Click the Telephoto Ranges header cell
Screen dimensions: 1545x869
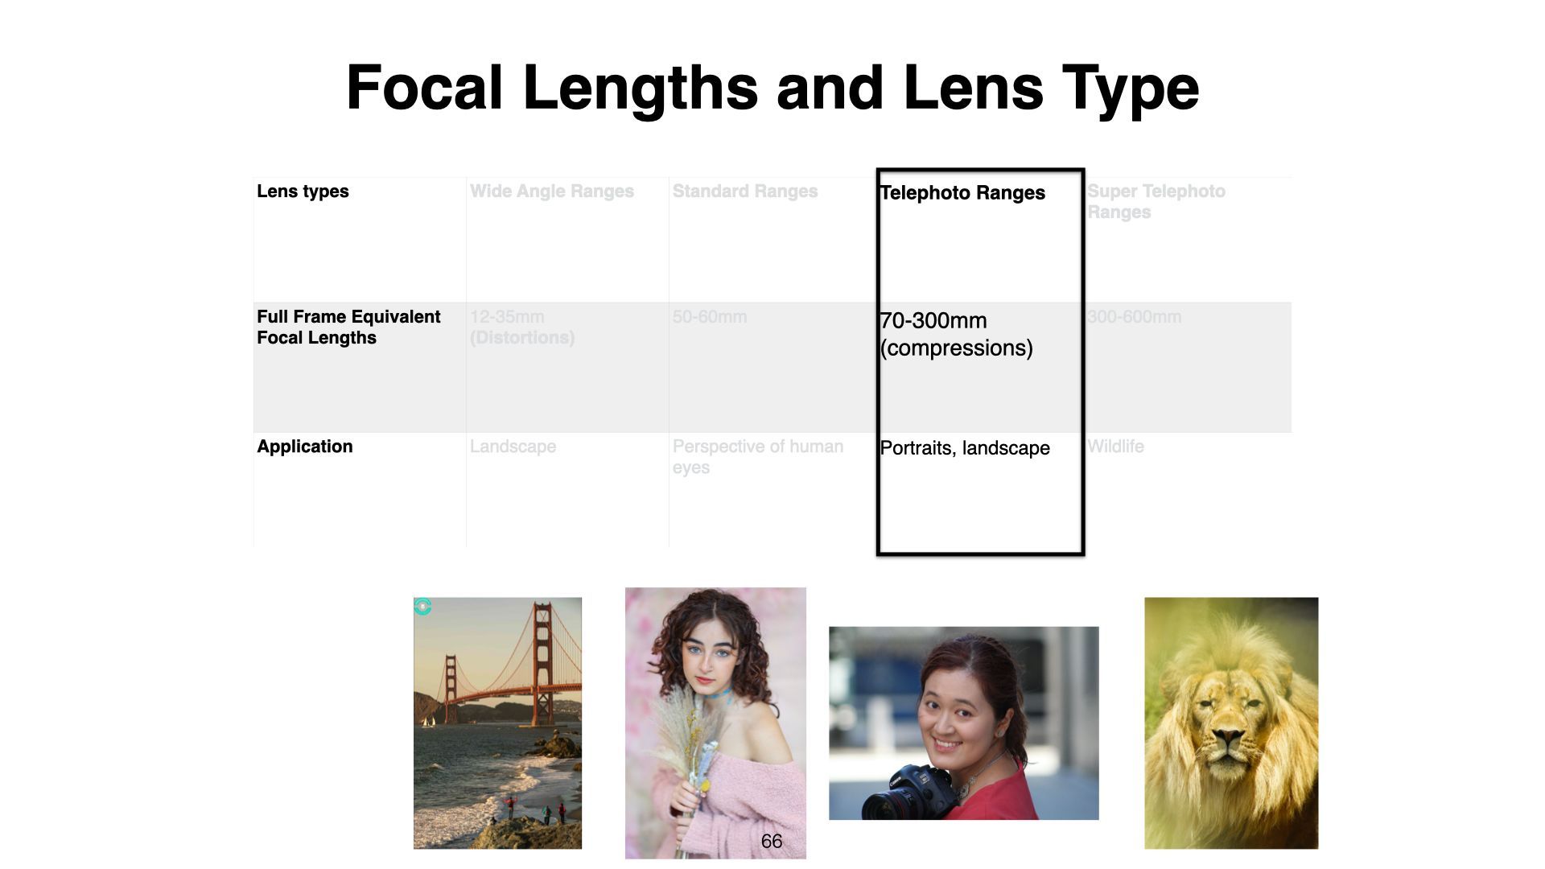coord(962,193)
